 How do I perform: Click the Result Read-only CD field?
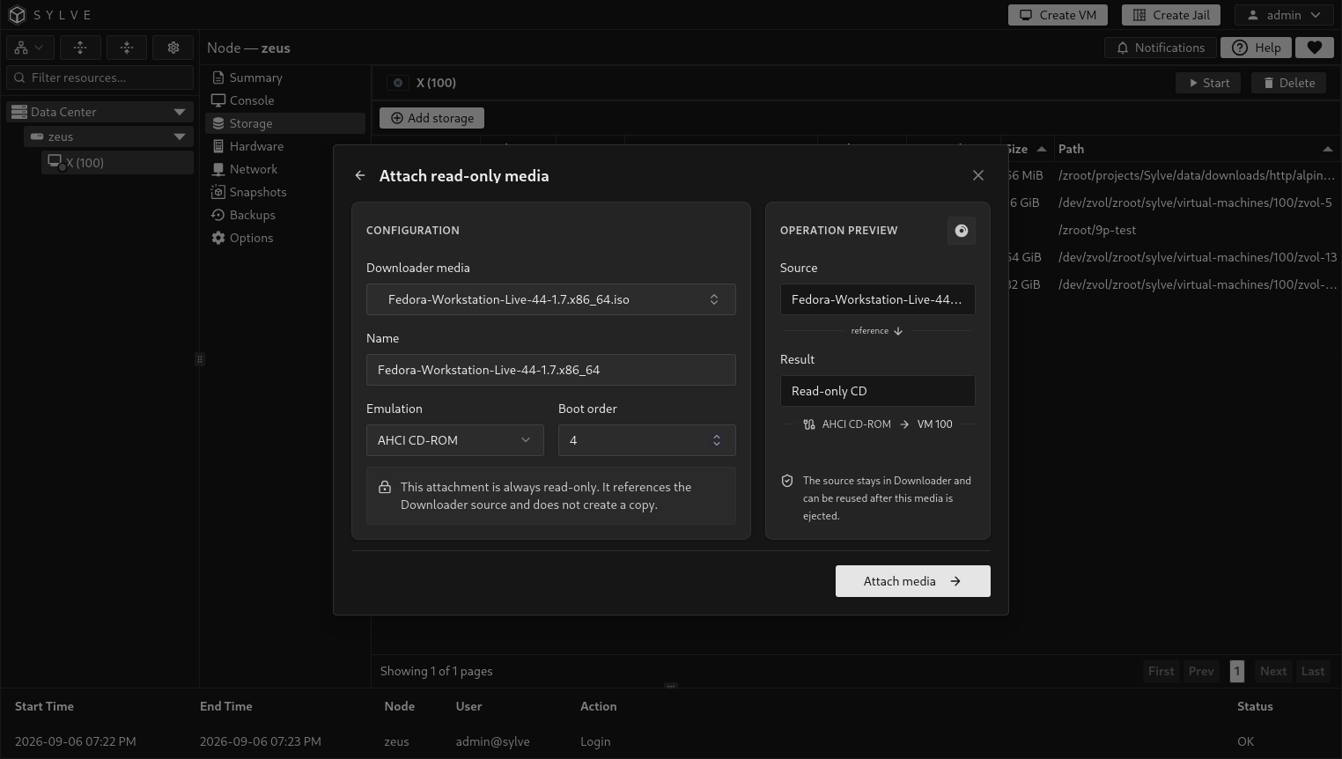878,391
